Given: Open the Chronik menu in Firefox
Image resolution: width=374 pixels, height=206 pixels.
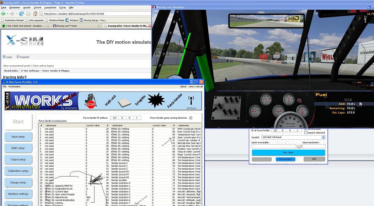Looking at the screenshot, I should (37, 7).
